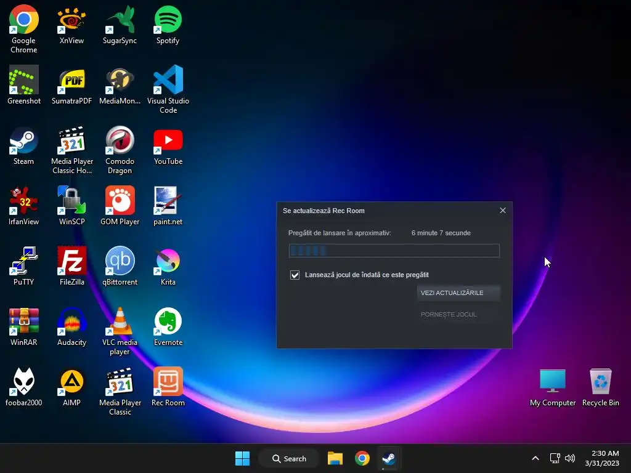Click the PORNEȘTE JOCUL button
The height and width of the screenshot is (473, 631).
[x=458, y=315]
